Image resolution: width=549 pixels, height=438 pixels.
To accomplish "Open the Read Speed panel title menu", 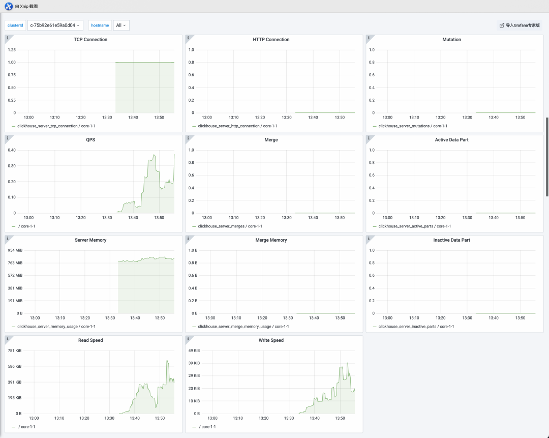I will (90, 340).
